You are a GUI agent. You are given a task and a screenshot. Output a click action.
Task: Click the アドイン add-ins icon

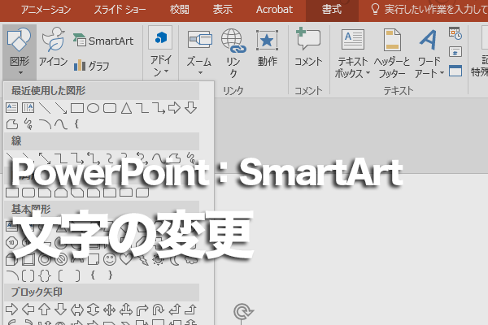click(x=160, y=37)
